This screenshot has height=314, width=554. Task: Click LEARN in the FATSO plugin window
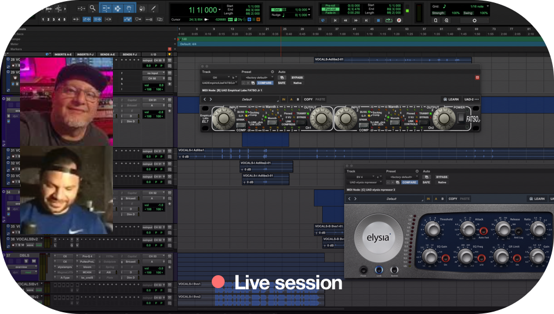pyautogui.click(x=451, y=99)
